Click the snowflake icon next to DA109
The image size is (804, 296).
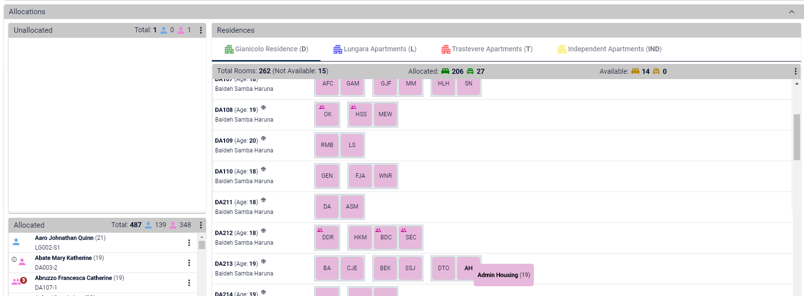(263, 138)
